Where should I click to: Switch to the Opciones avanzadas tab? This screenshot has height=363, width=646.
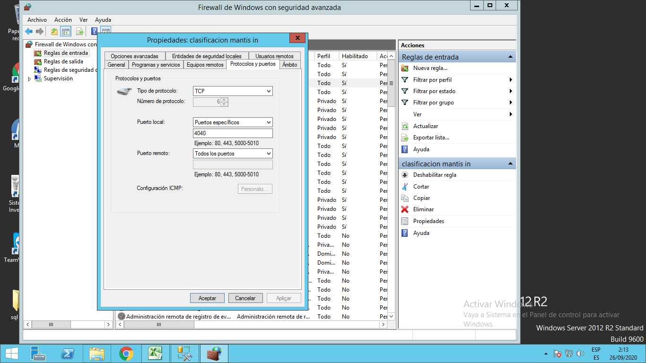[134, 56]
